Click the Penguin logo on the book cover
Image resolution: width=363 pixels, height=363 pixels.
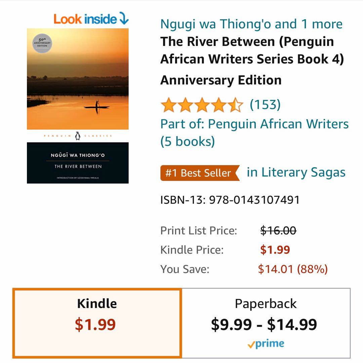(78, 136)
